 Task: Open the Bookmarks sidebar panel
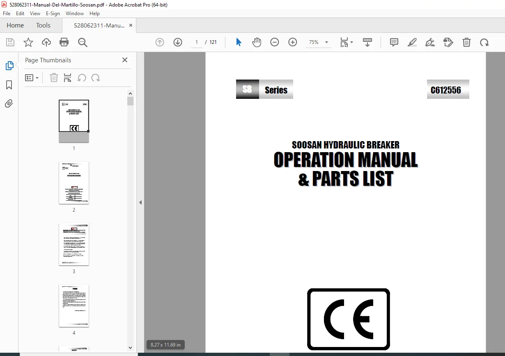(x=9, y=85)
